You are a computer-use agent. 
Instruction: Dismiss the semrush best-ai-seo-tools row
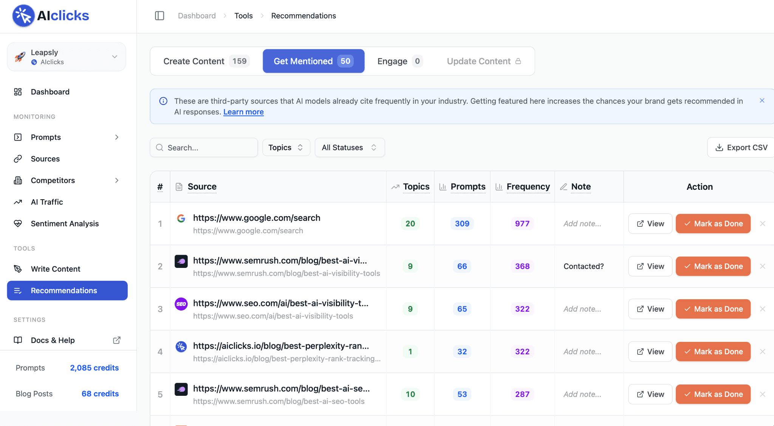tap(763, 394)
